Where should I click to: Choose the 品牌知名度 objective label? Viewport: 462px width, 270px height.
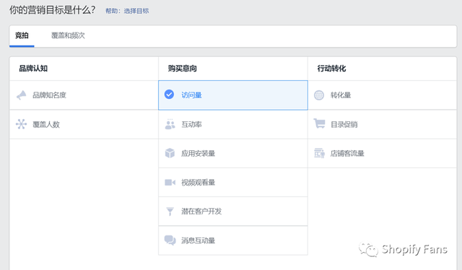(49, 95)
